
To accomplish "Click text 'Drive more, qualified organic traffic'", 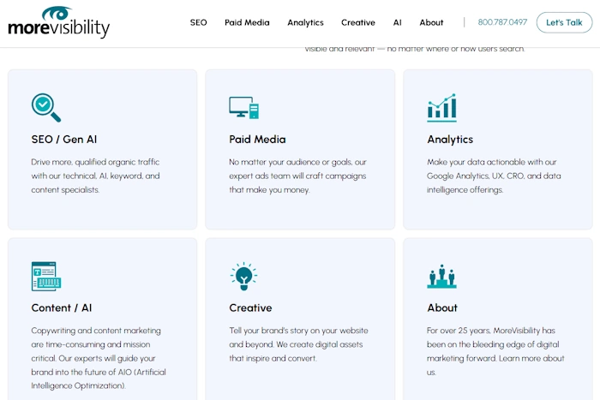I will (x=95, y=162).
